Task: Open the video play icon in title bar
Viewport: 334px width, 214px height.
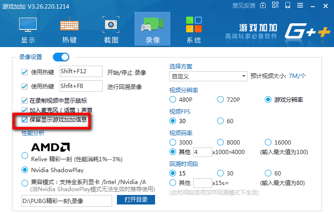Action: tap(263, 5)
